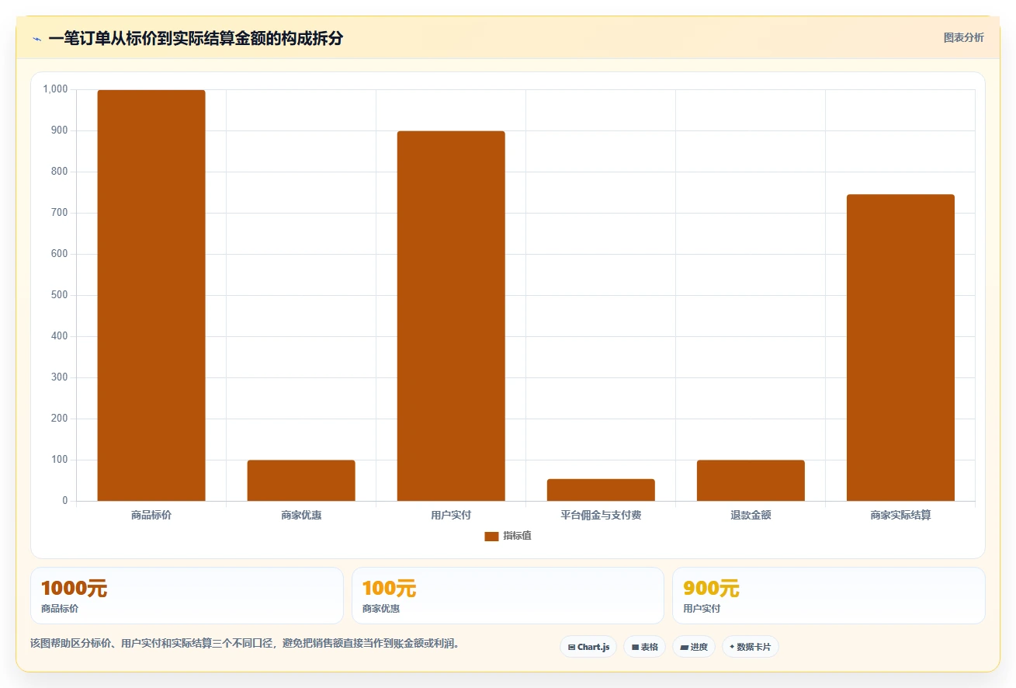The image size is (1016, 688).
Task: Click the footer description starting 该图帮助区分标价
Action: (x=244, y=643)
